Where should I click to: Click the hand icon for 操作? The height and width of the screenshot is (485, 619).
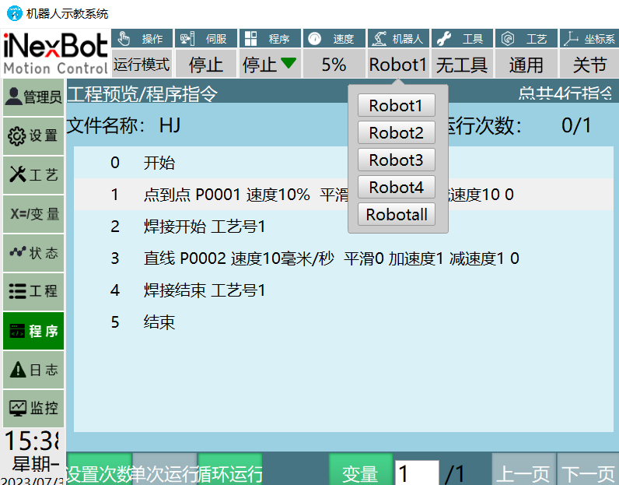click(124, 38)
